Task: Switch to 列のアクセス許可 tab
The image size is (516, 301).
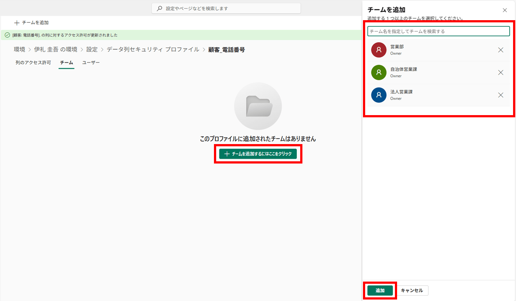Action: (x=33, y=63)
